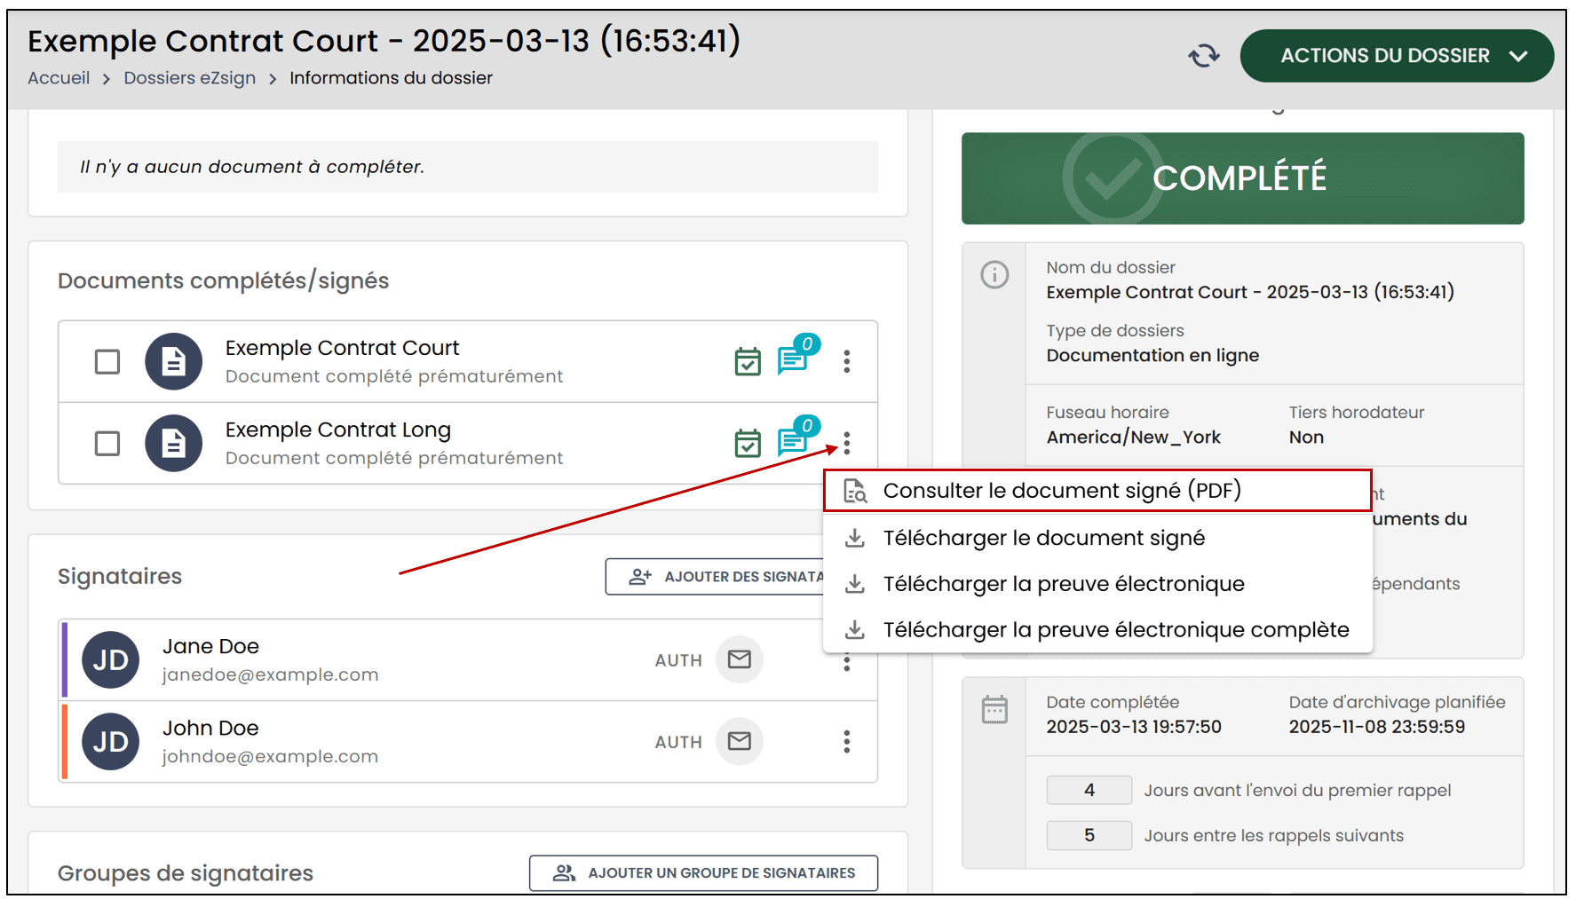Open three-dot menu for John Doe
The image size is (1576, 899).
pyautogui.click(x=846, y=741)
